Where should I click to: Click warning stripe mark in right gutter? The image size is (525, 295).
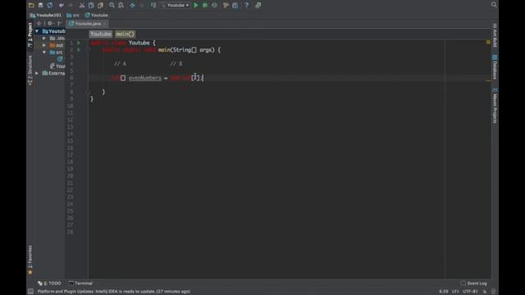click(489, 80)
